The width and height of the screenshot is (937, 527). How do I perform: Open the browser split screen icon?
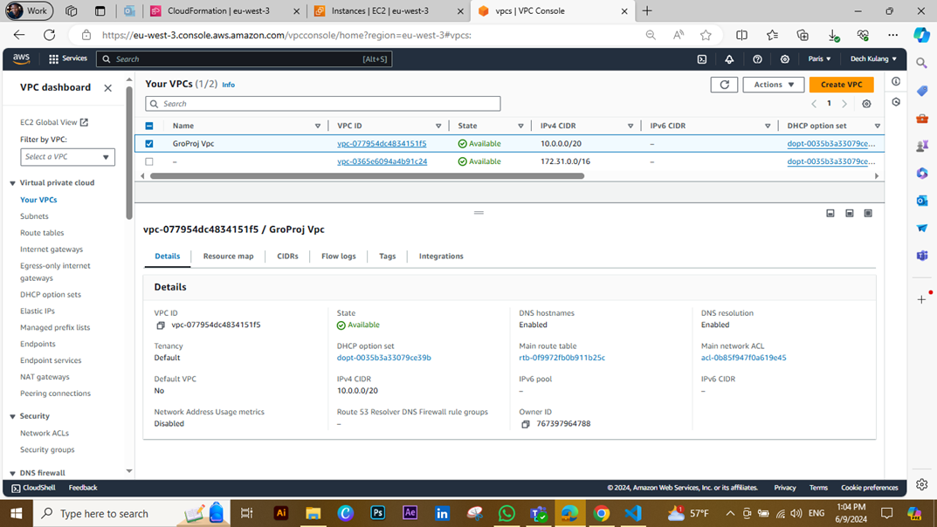coord(741,35)
